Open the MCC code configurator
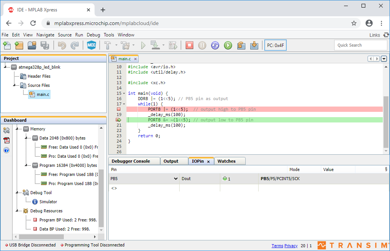The image size is (390, 251). click(91, 45)
